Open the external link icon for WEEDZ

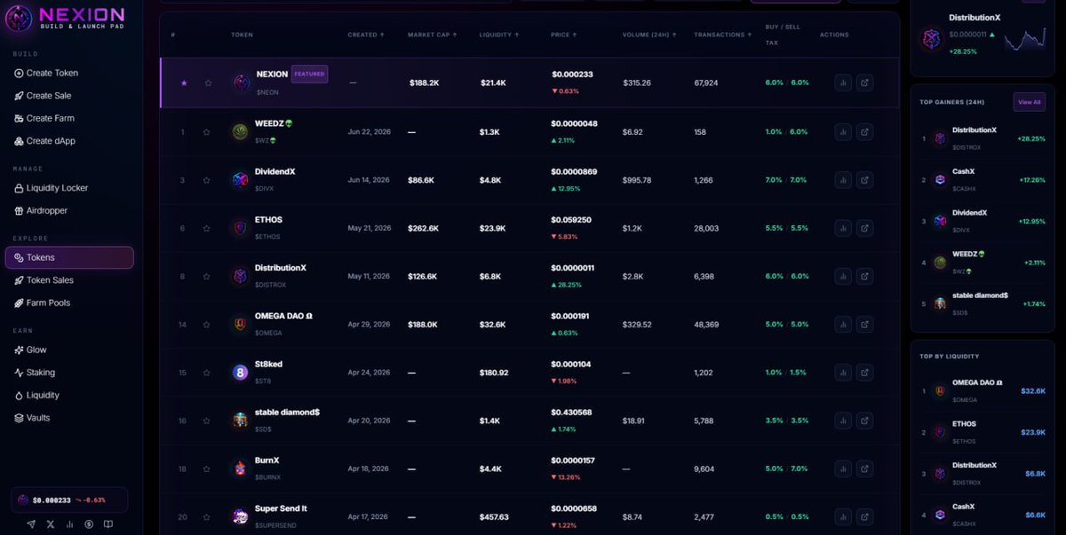point(864,132)
